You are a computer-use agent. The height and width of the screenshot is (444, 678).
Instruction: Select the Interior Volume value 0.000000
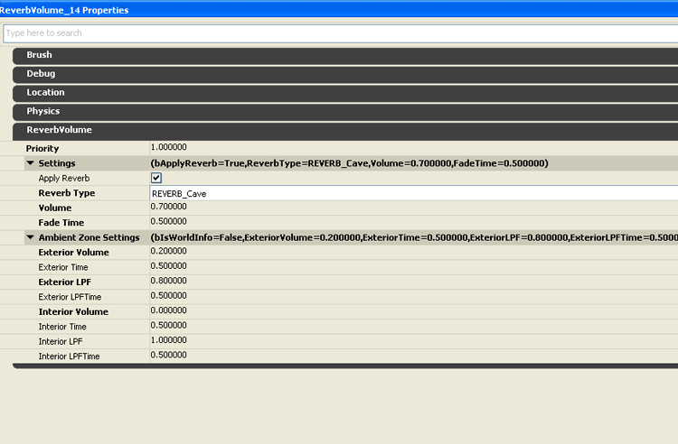tap(169, 310)
